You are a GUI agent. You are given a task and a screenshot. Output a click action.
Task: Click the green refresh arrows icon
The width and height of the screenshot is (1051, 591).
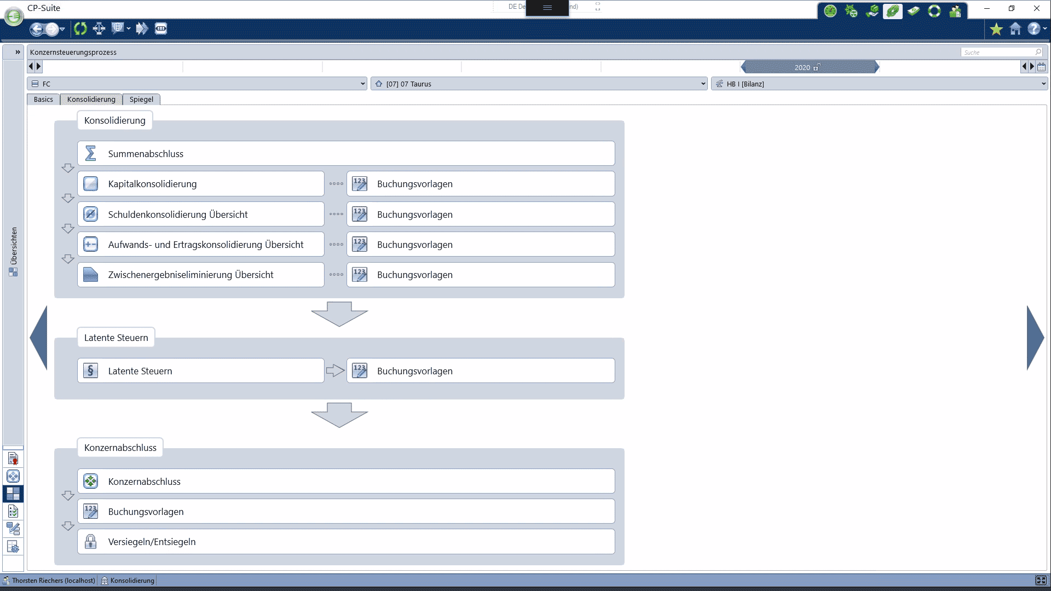click(x=80, y=28)
